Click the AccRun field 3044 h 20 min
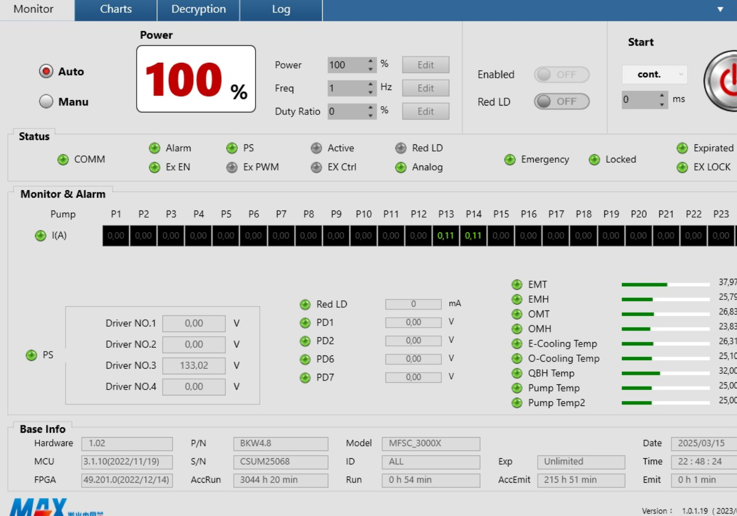737x516 pixels. pyautogui.click(x=280, y=480)
